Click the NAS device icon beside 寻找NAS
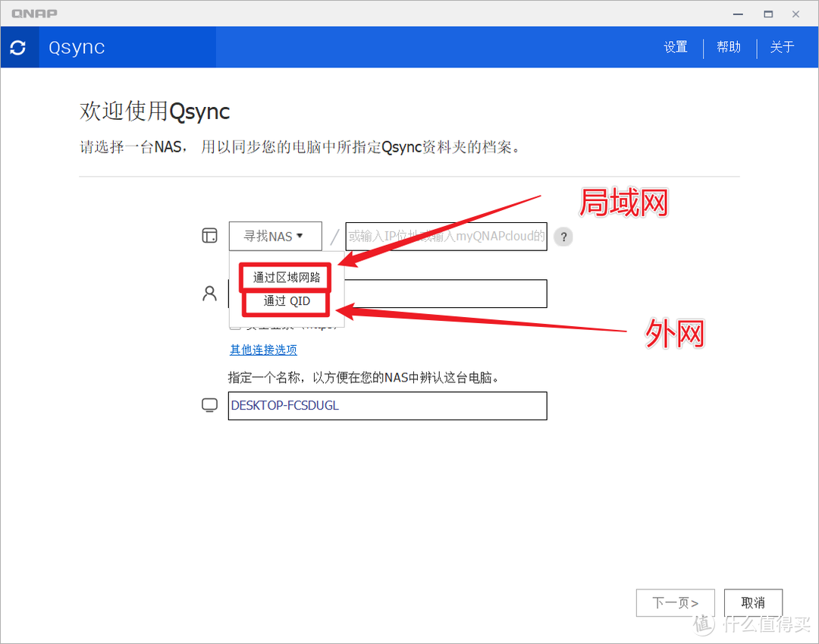Screen dimensions: 819x644 (x=209, y=236)
